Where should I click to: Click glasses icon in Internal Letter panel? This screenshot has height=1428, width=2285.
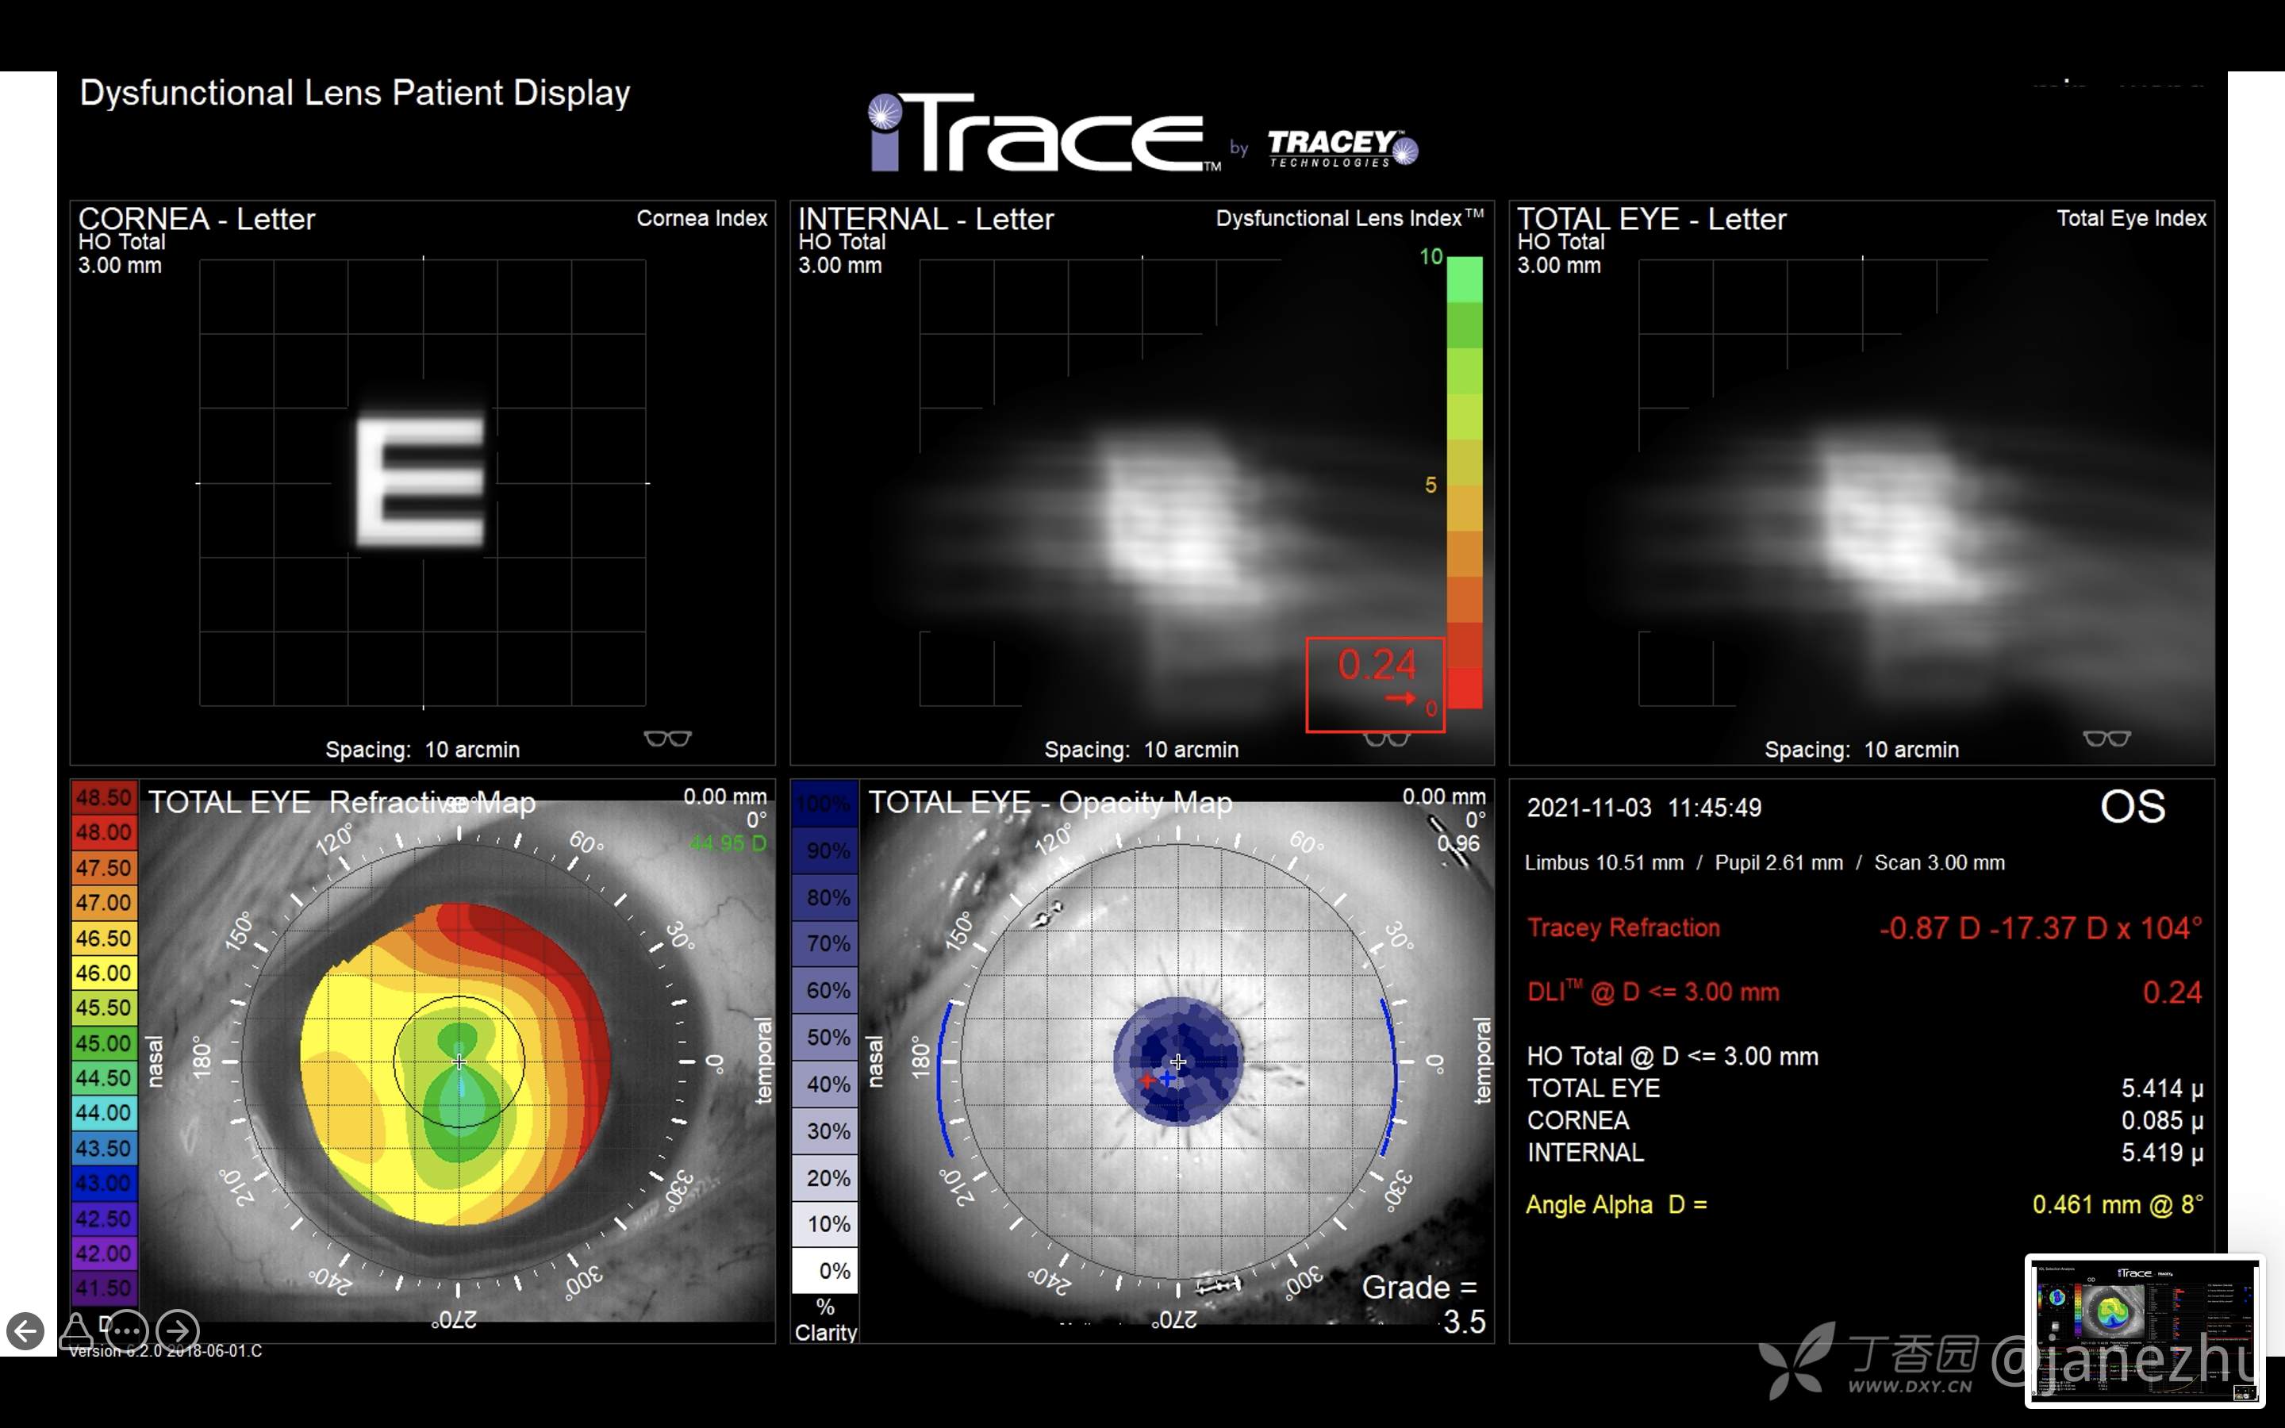(1386, 739)
